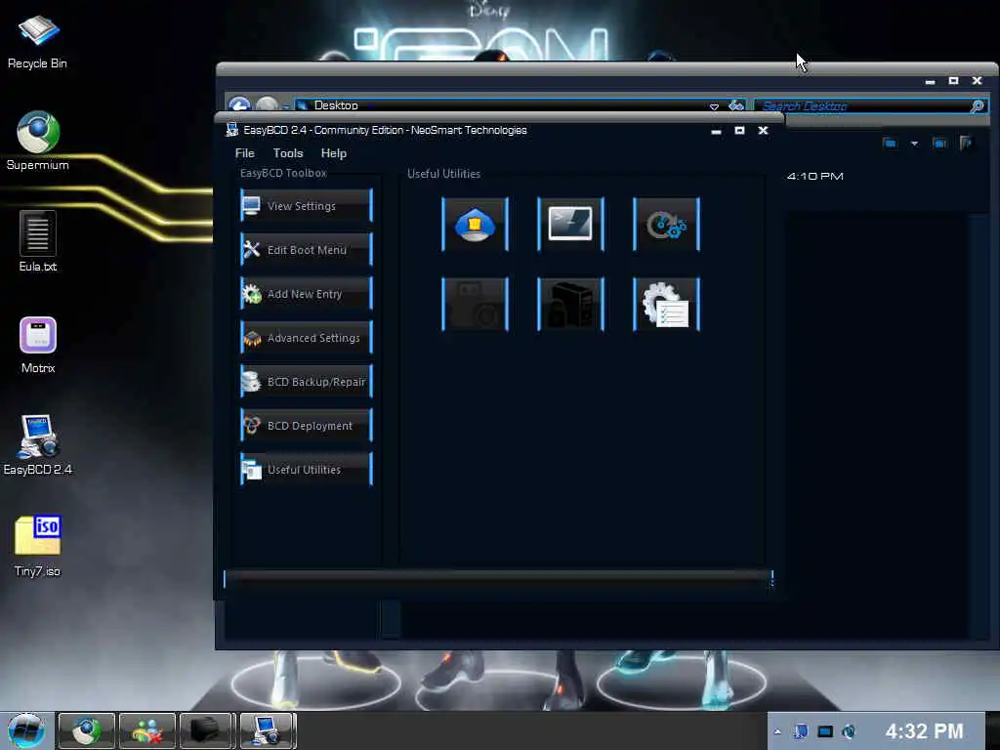Click the refresh icon next to address bar
1000x750 pixels.
click(736, 105)
